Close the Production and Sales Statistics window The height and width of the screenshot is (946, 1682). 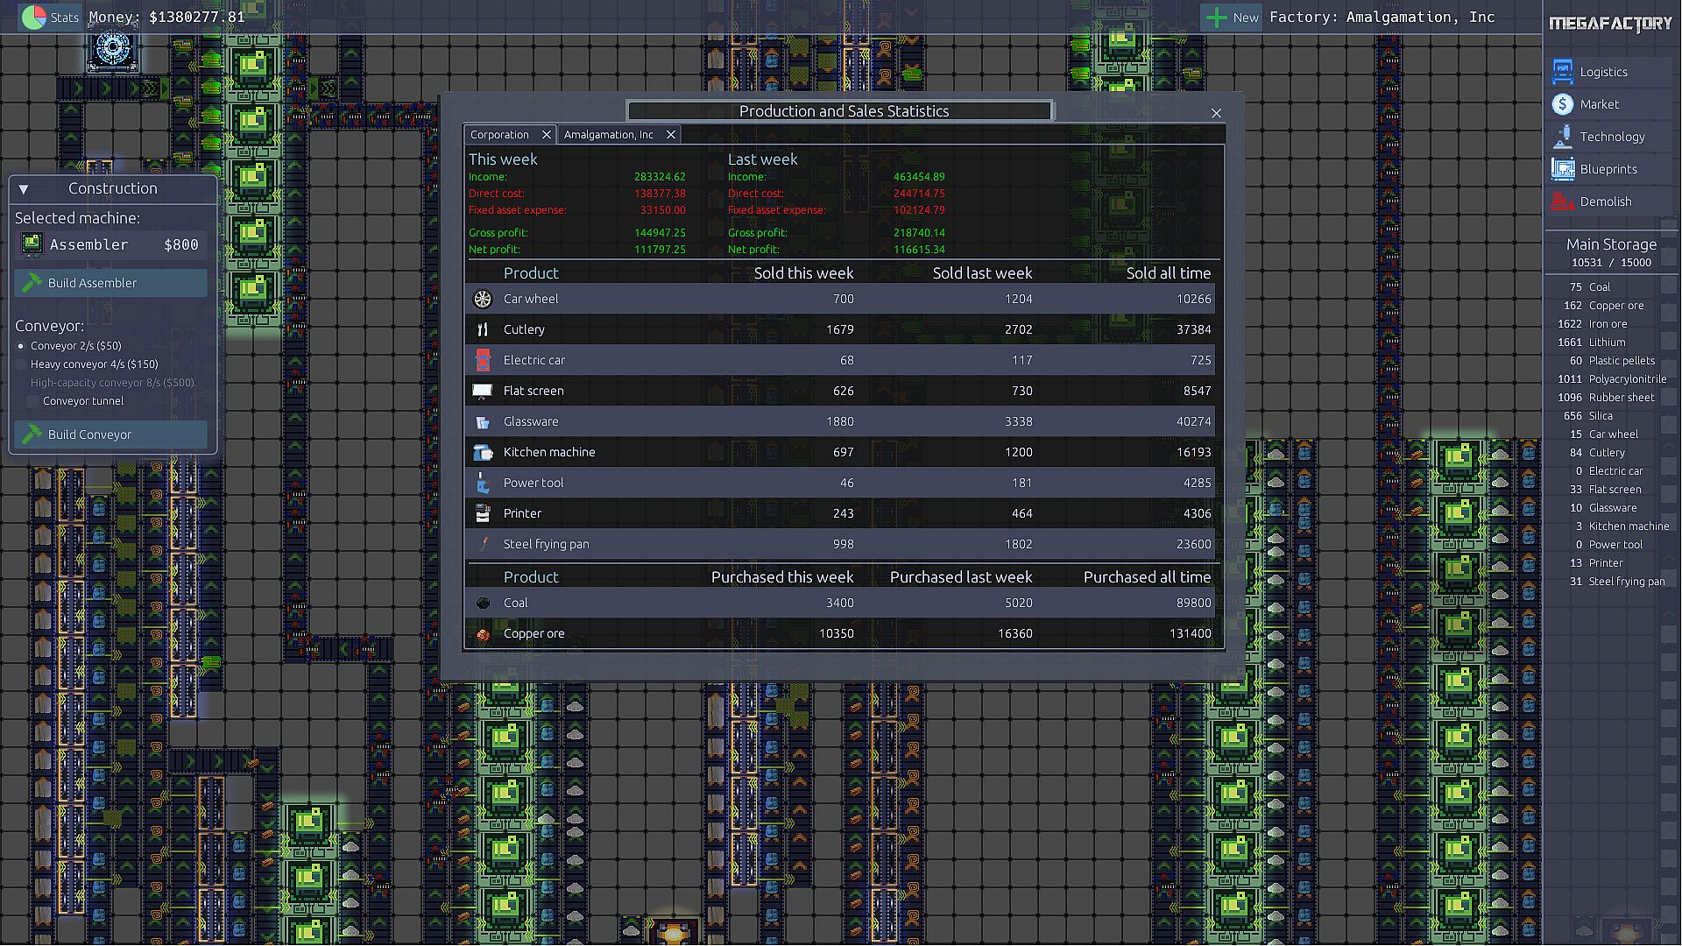point(1216,113)
